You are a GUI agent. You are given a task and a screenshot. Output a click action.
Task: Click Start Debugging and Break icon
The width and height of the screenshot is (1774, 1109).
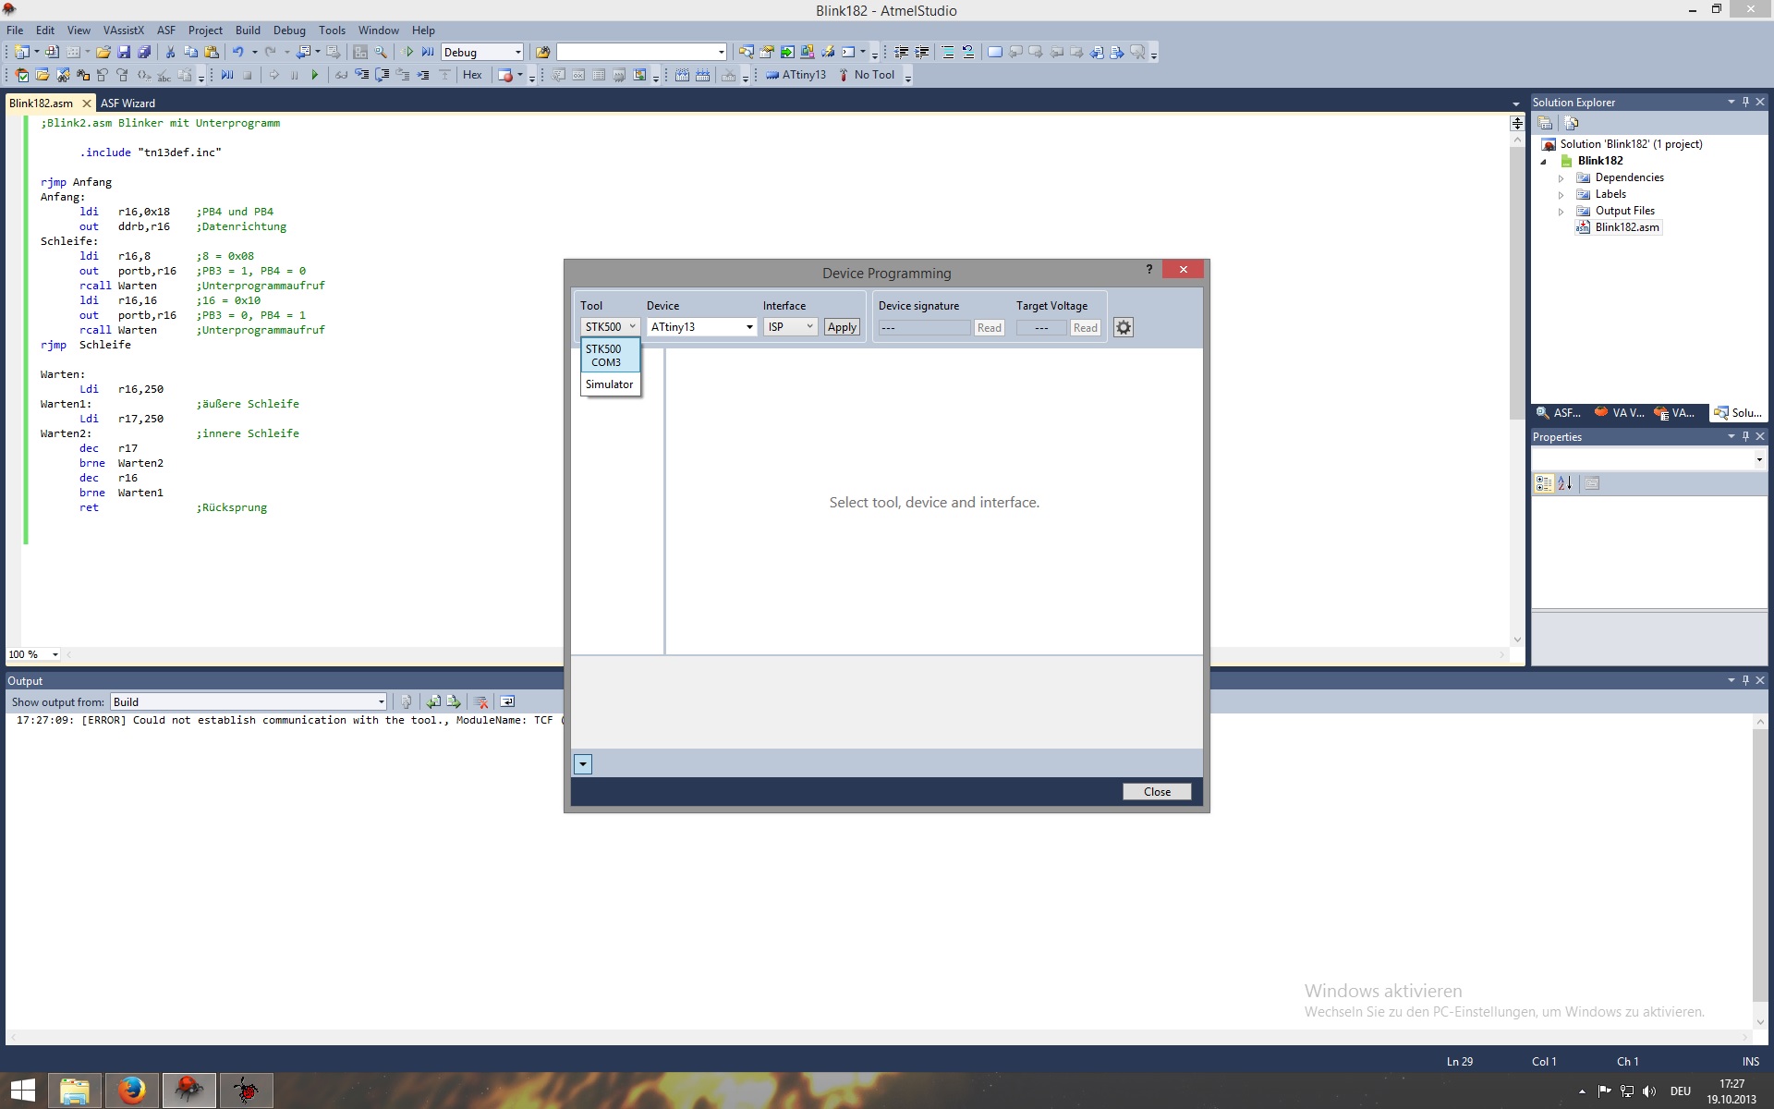point(428,53)
